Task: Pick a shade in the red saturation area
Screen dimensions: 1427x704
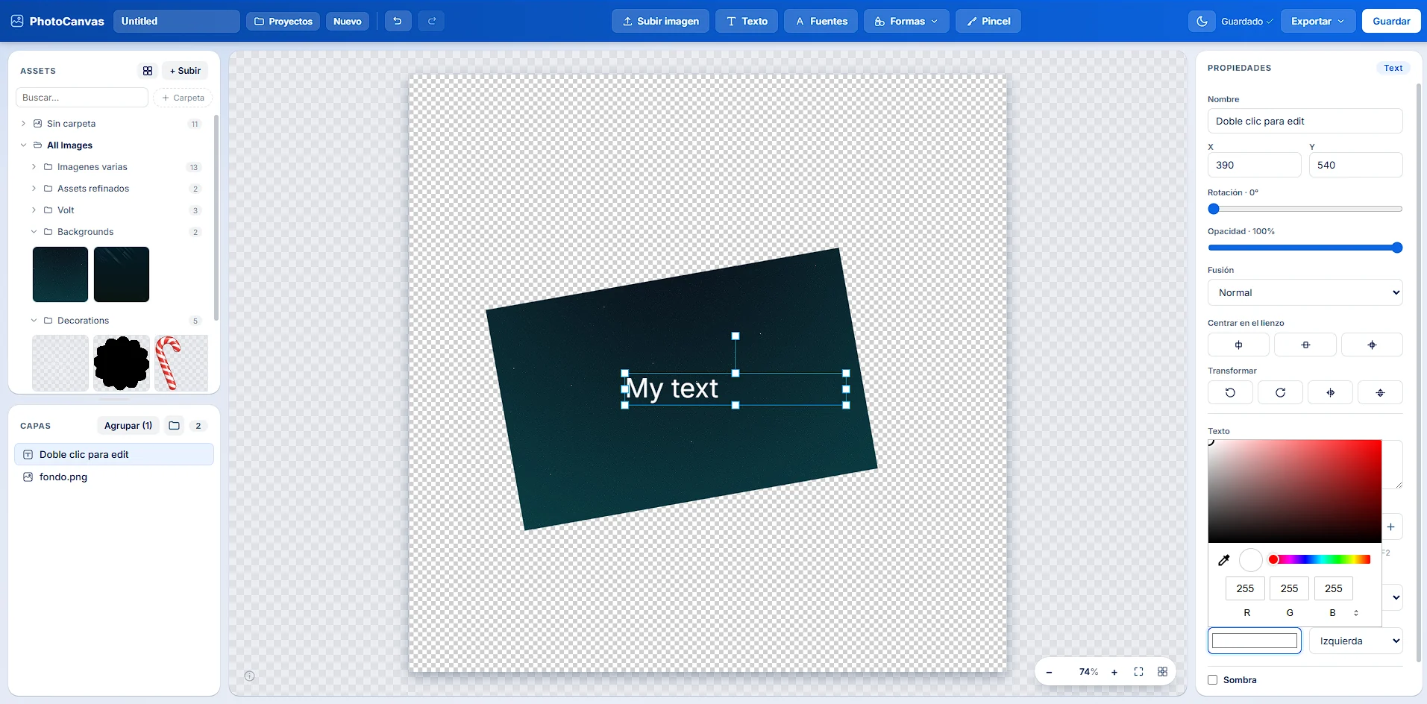Action: point(1295,491)
